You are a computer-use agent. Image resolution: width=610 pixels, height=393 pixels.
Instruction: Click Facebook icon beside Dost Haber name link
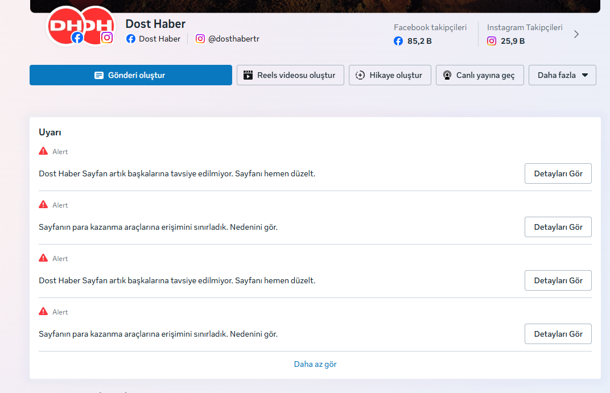(131, 39)
